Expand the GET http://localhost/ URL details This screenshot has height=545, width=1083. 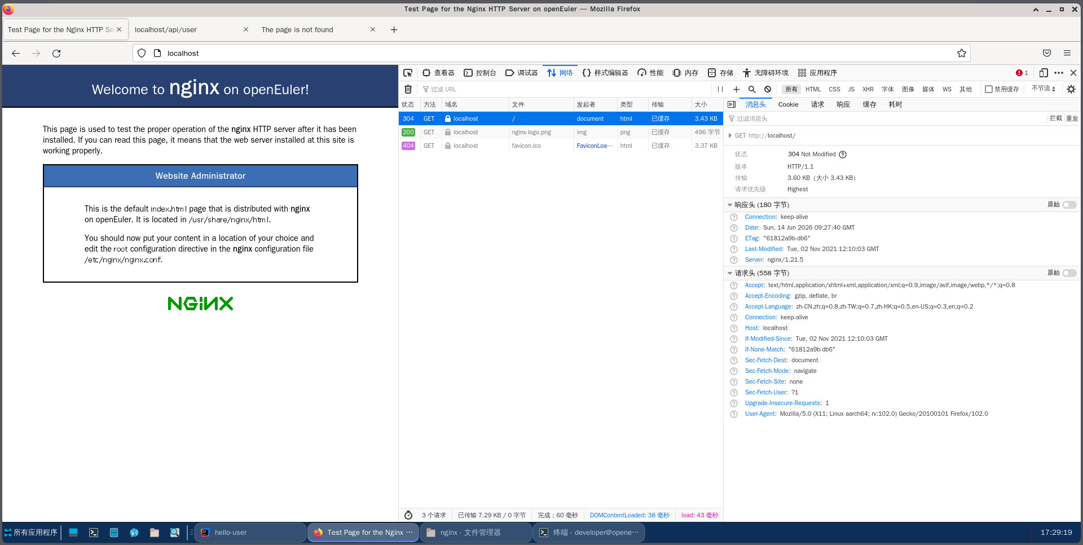tap(730, 135)
